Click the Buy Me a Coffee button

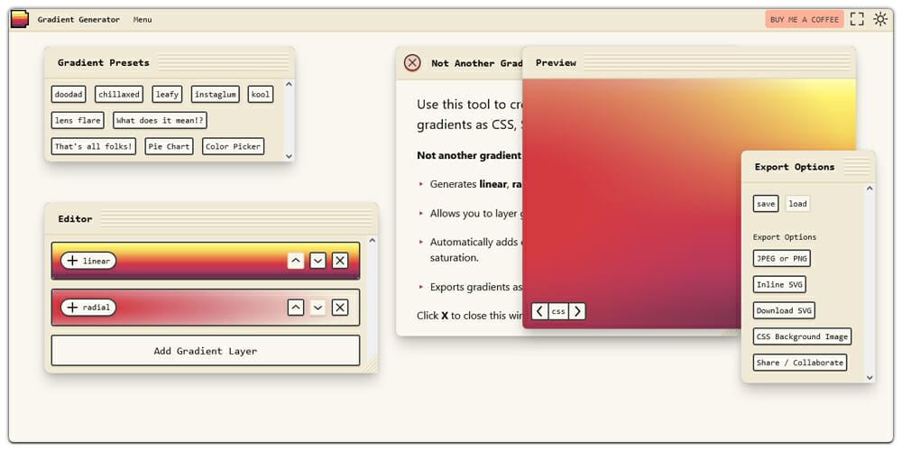804,19
